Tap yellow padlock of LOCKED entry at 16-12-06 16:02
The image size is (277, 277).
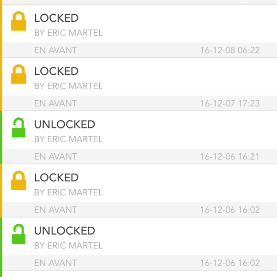18,181
